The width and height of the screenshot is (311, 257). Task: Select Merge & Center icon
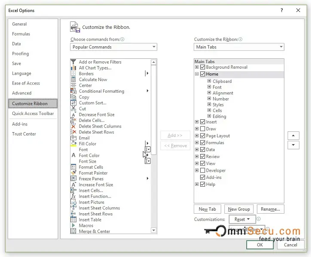73,231
